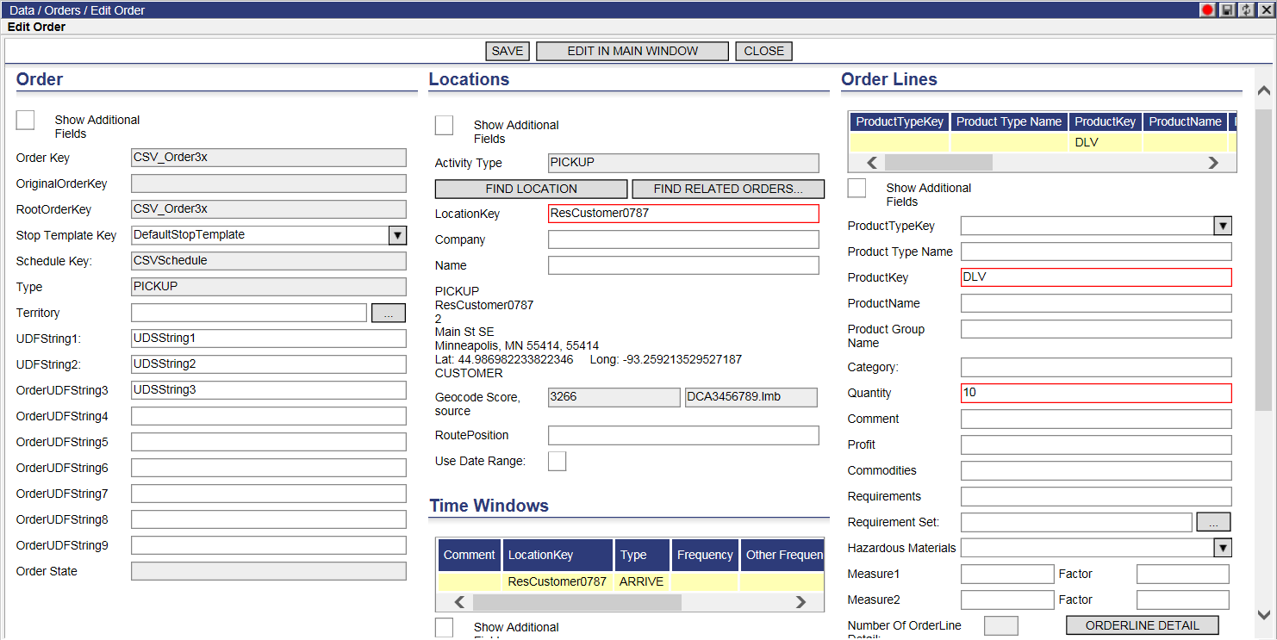The image size is (1277, 640).
Task: Open Stop Template Key dropdown
Action: [397, 235]
